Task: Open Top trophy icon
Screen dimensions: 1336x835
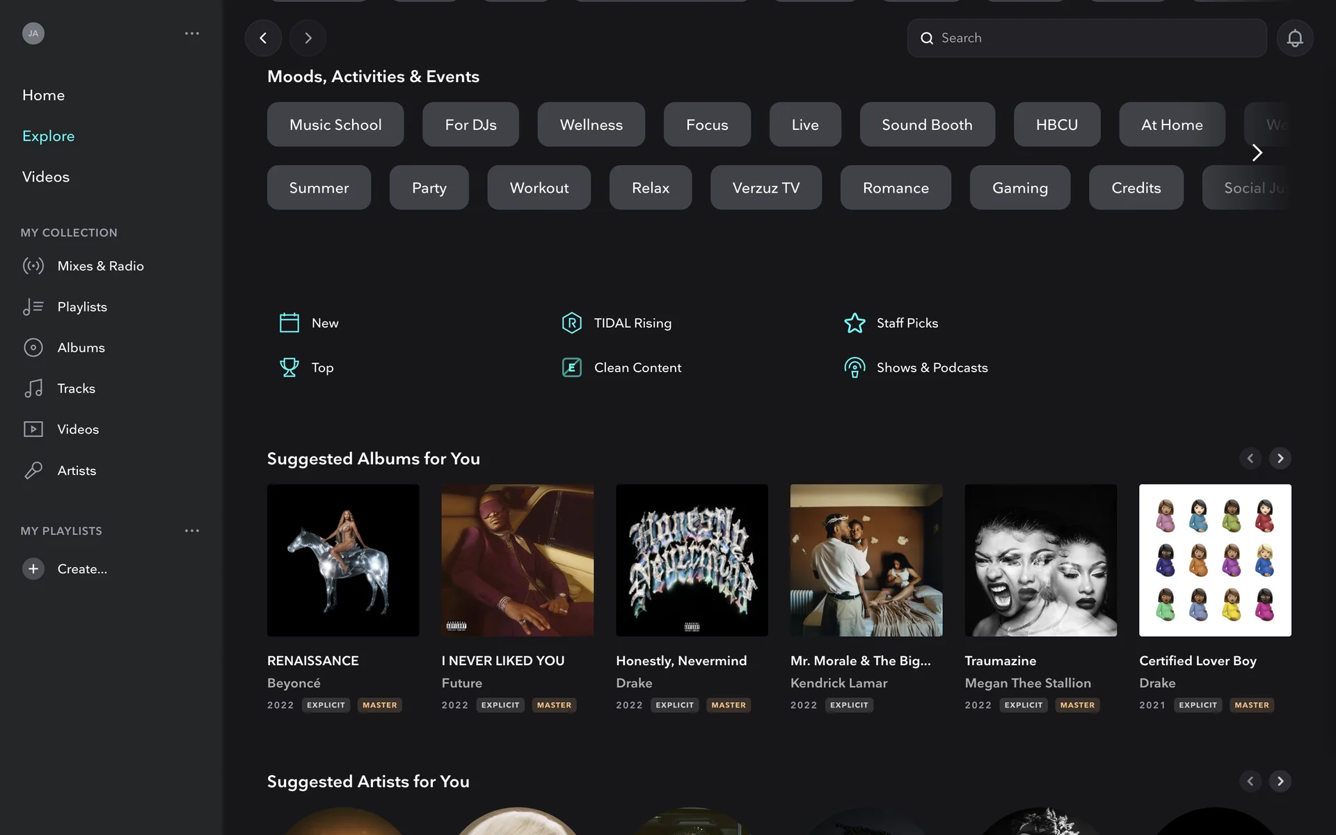Action: 289,367
